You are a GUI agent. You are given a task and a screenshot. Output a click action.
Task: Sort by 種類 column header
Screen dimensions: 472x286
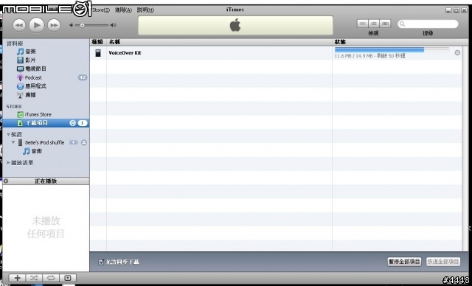[98, 42]
